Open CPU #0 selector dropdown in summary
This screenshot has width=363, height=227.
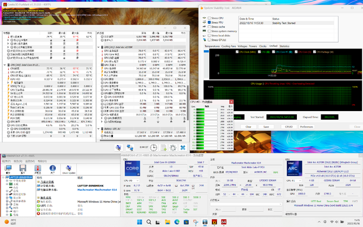pos(132,180)
